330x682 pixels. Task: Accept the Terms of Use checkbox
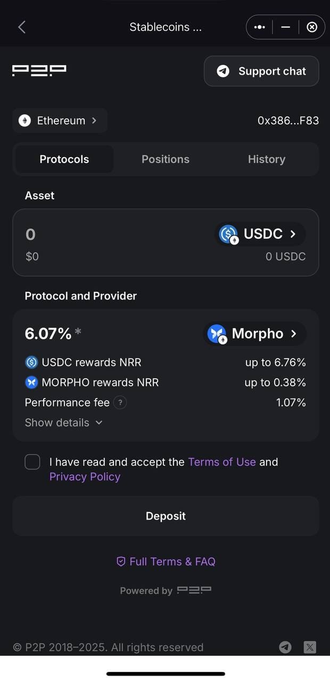32,462
